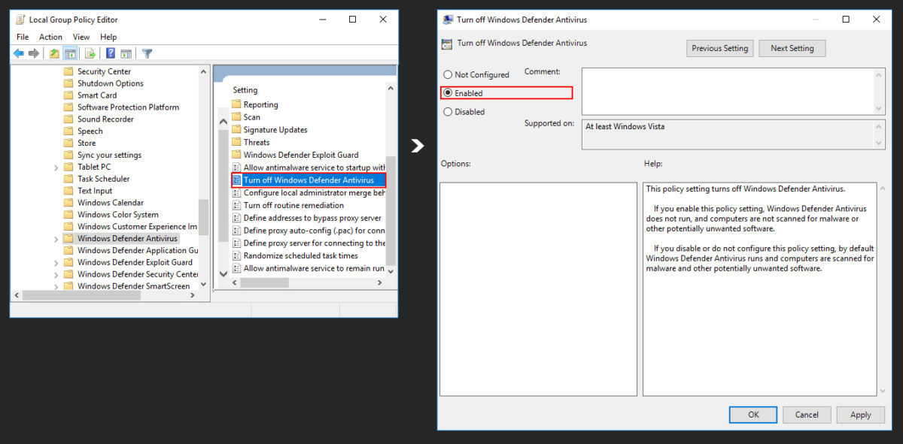Choose the Not Configured option
This screenshot has height=444, width=903.
coord(448,74)
